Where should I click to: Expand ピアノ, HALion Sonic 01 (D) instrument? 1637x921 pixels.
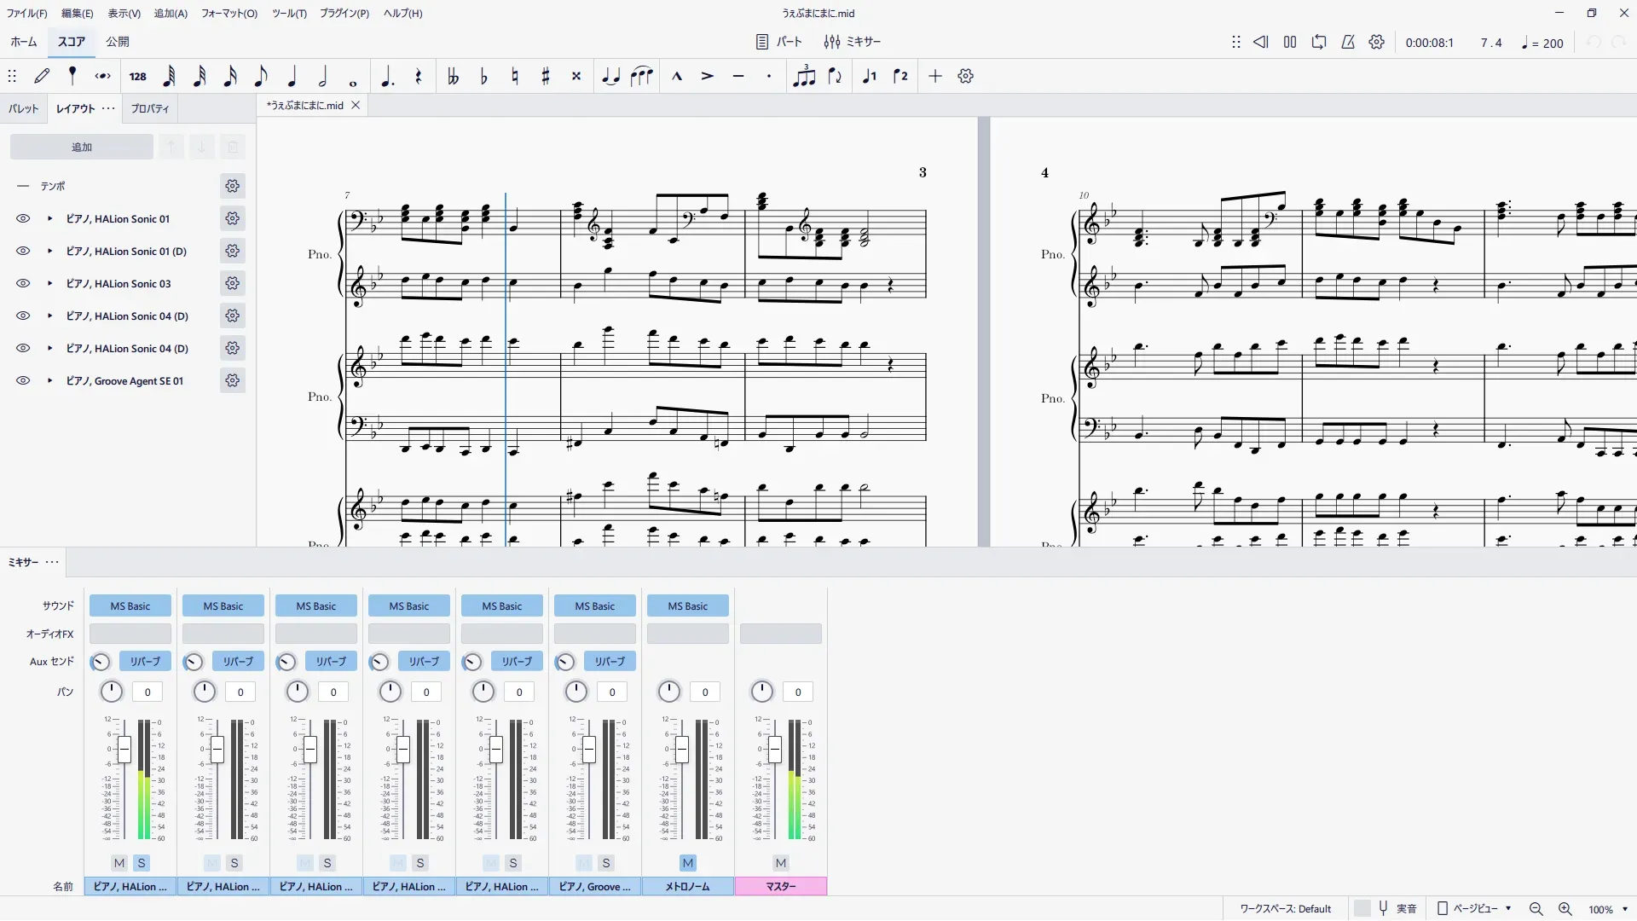(49, 252)
